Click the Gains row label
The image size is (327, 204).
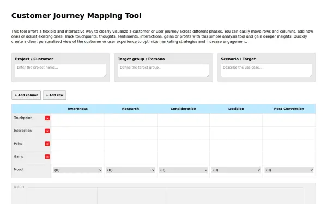19,156
